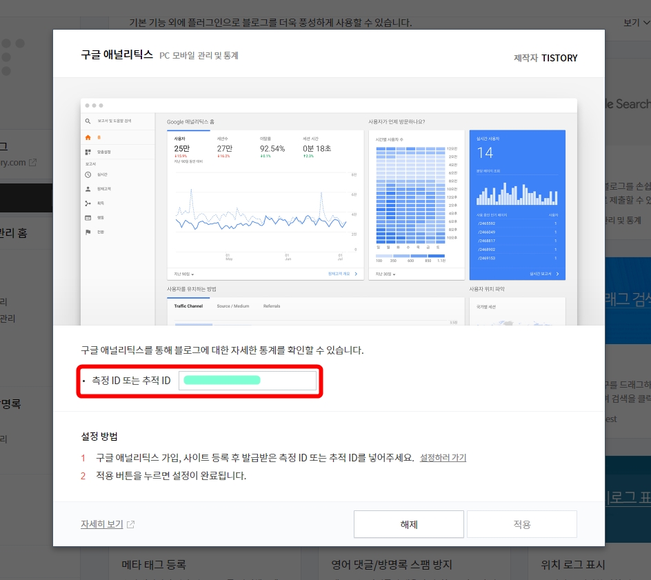The image size is (651, 580).
Task: Click the 실시간 보고서 link on the blue card
Action: [541, 274]
